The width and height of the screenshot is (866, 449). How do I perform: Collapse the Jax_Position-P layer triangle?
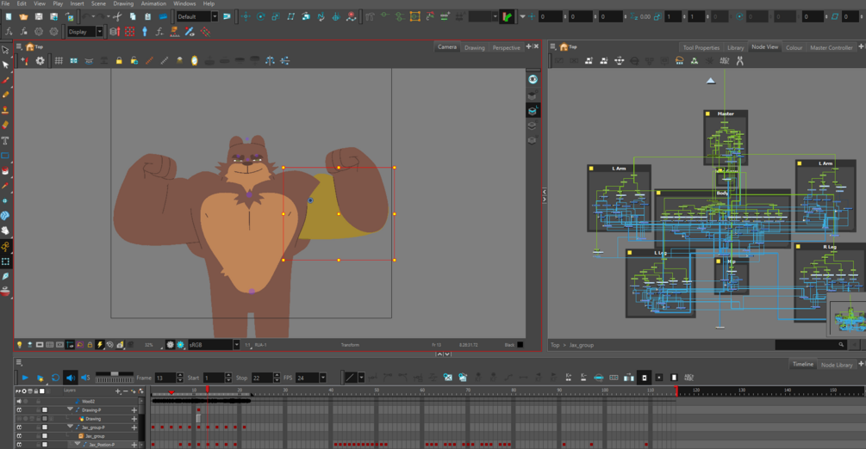pyautogui.click(x=77, y=444)
